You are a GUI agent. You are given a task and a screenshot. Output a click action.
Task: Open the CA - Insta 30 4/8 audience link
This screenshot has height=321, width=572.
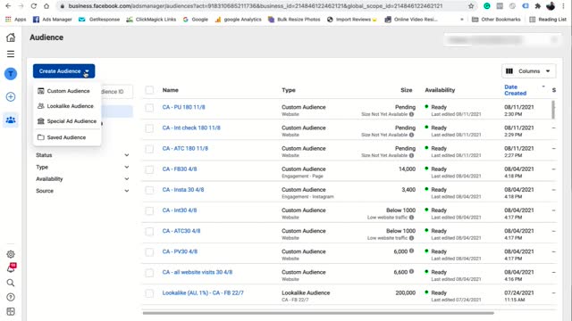[x=183, y=190]
